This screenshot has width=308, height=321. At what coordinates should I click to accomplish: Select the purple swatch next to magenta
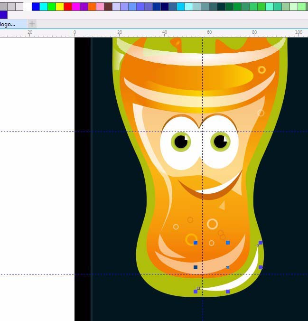click(x=84, y=7)
